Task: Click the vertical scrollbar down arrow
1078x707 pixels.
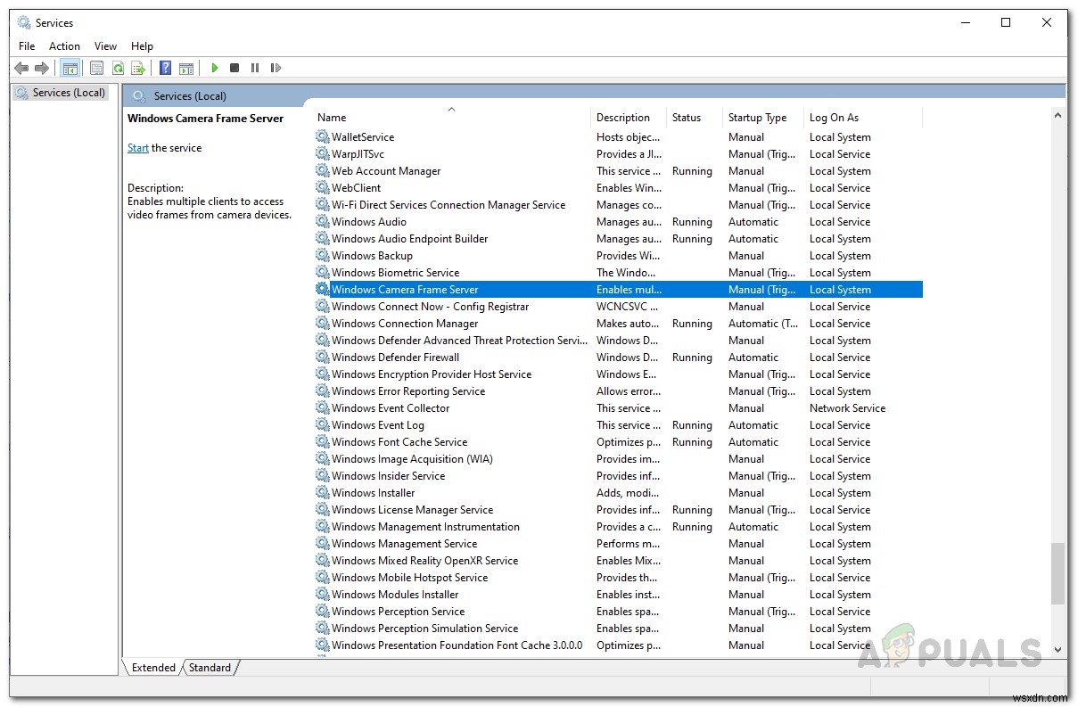Action: pos(1058,650)
